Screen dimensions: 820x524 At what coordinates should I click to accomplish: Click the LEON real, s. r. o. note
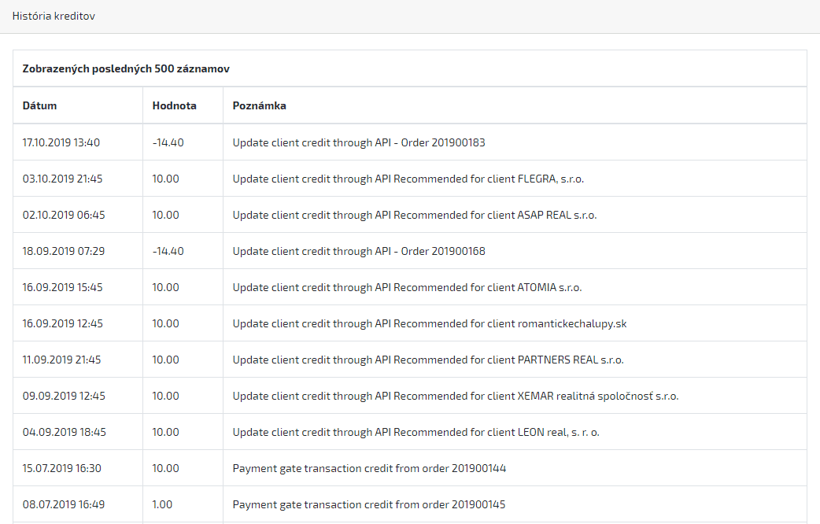[x=416, y=432]
